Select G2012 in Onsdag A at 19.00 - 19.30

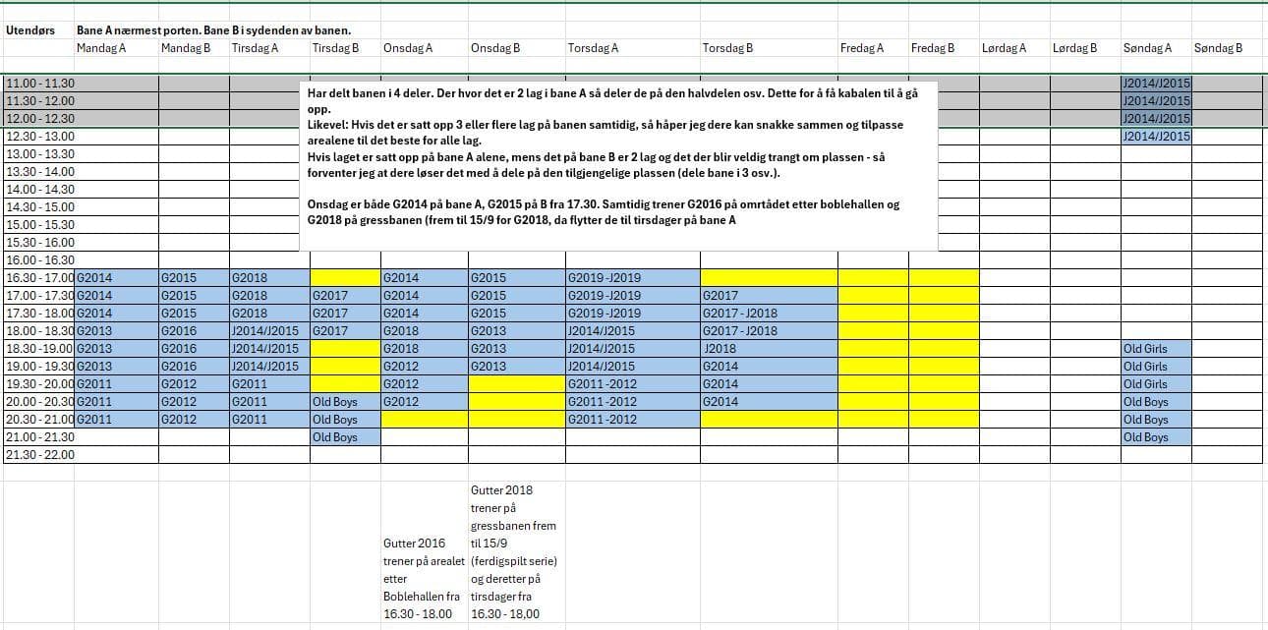click(425, 367)
